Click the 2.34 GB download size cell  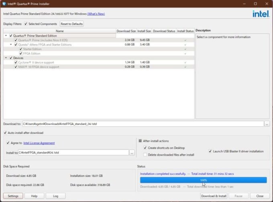tap(130, 40)
